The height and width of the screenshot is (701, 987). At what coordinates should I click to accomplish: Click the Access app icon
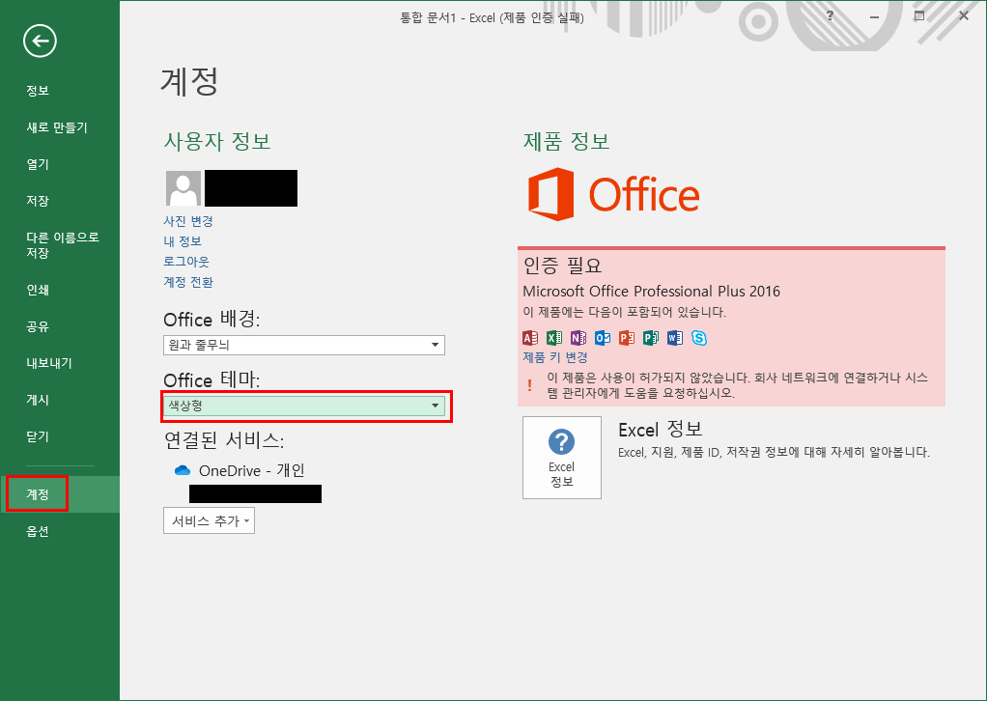[x=530, y=338]
